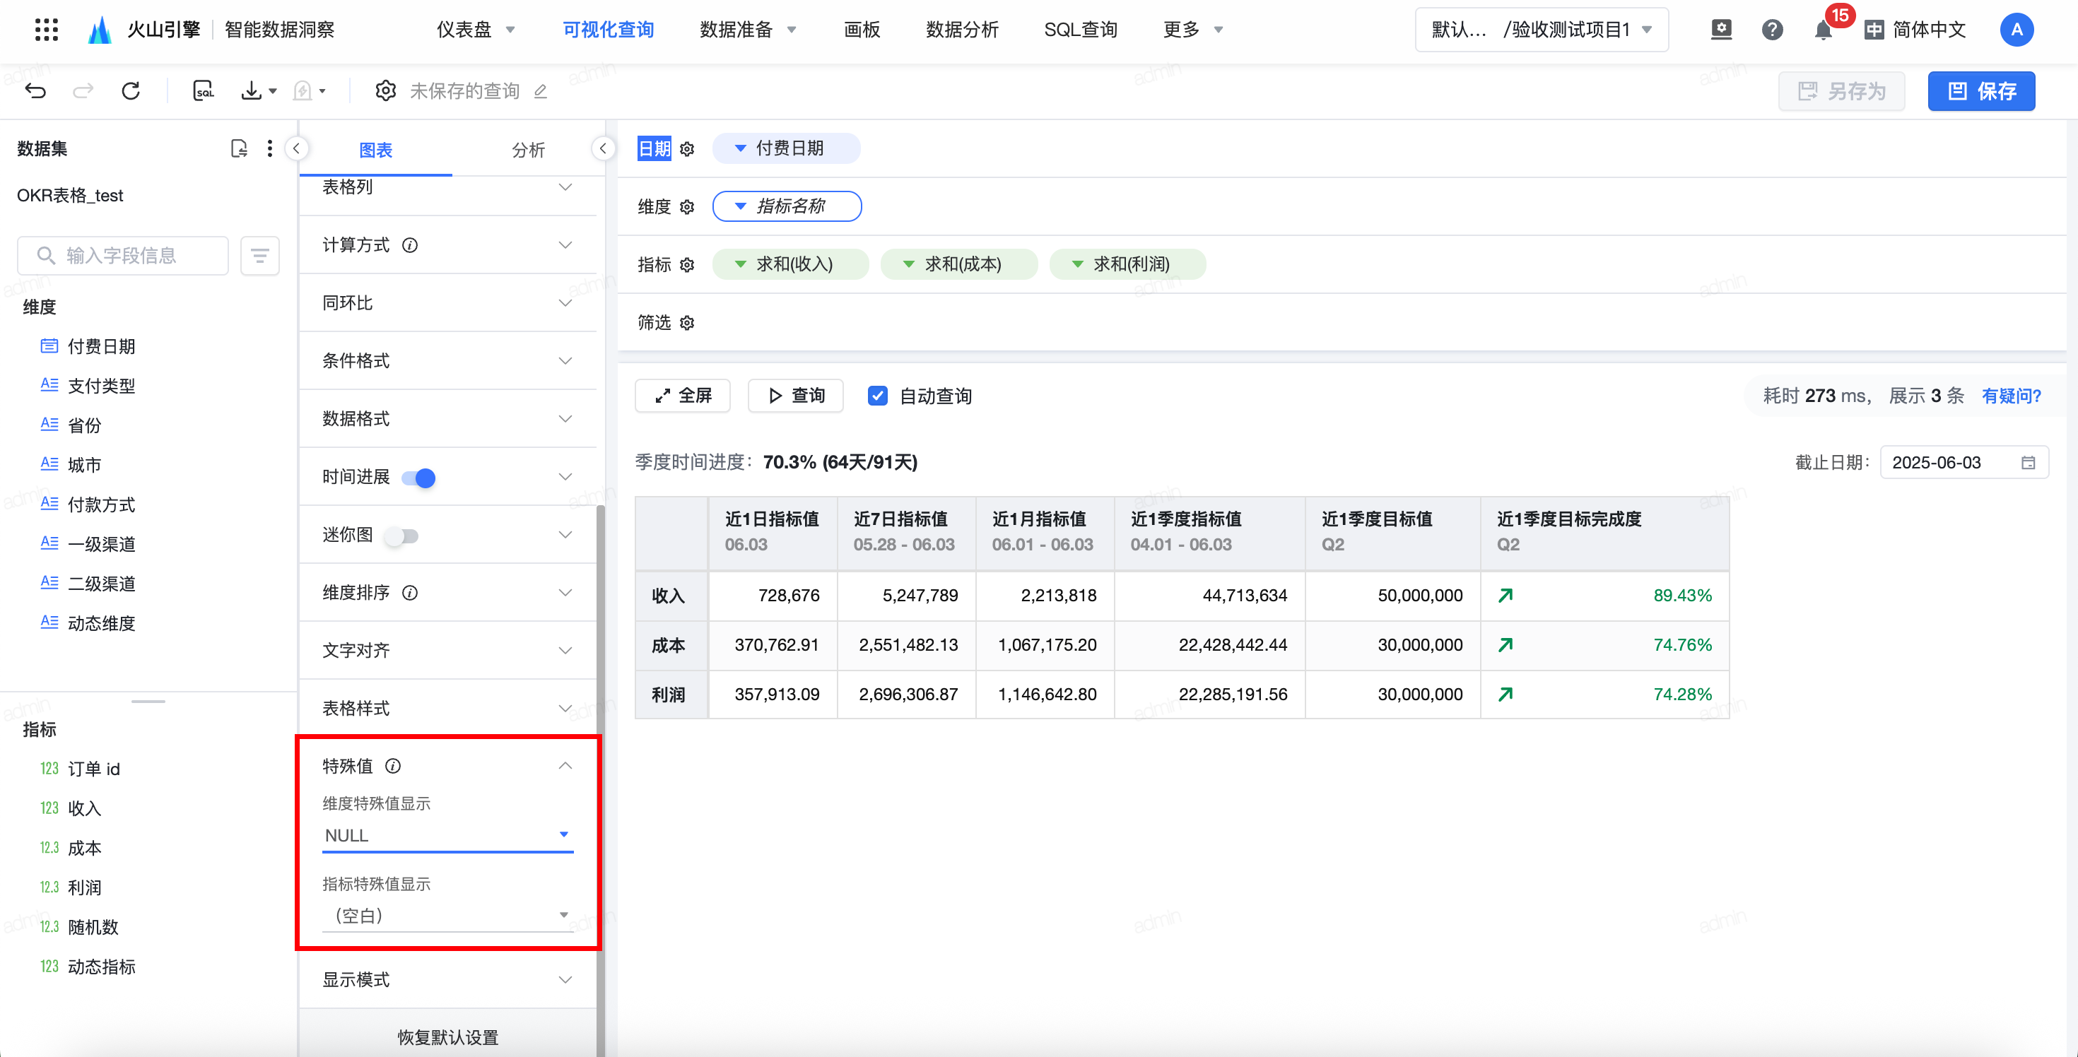Click 恢复默认设置 button

[447, 1037]
